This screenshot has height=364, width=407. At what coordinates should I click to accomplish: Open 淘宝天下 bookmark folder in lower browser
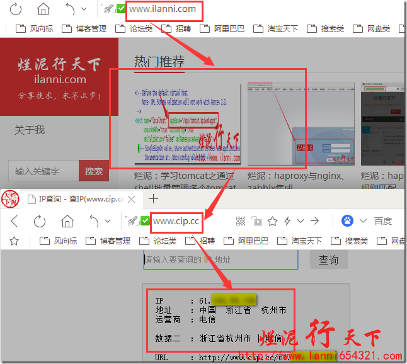[x=299, y=241]
